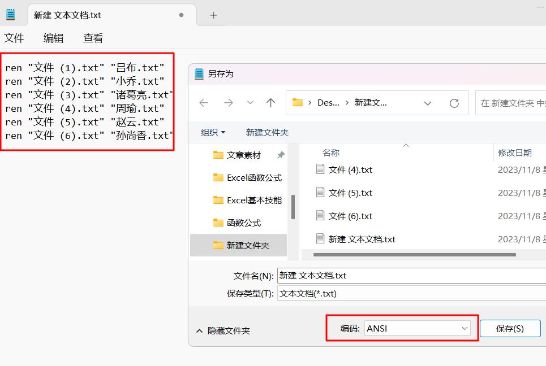Click folder icon in address bar
Image resolution: width=546 pixels, height=366 pixels.
(x=298, y=103)
